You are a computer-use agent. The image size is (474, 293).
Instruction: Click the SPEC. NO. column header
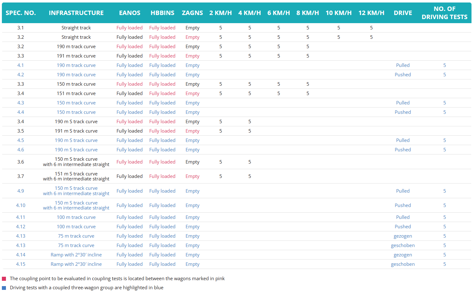pos(21,13)
